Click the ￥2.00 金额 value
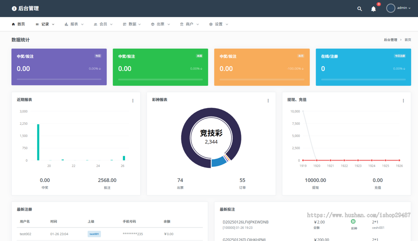Image resolution: width=418 pixels, height=241 pixels. [319, 222]
